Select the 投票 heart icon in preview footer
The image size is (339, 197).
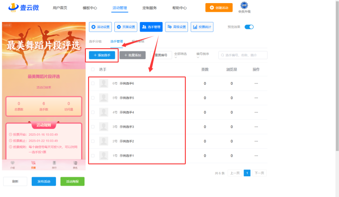[33, 163]
